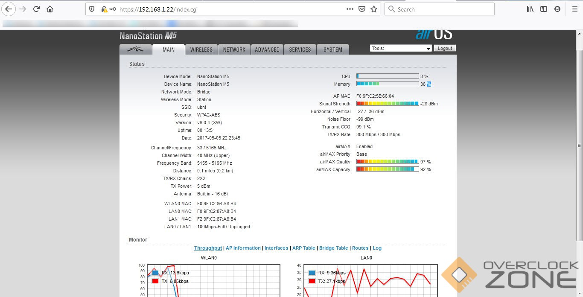Toggle the sidebar view icon
The image size is (583, 297).
coord(544,9)
